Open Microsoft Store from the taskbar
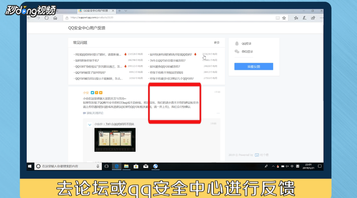 [x=136, y=166]
